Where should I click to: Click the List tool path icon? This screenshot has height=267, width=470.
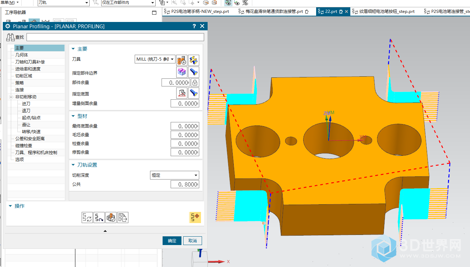pyautogui.click(x=123, y=218)
